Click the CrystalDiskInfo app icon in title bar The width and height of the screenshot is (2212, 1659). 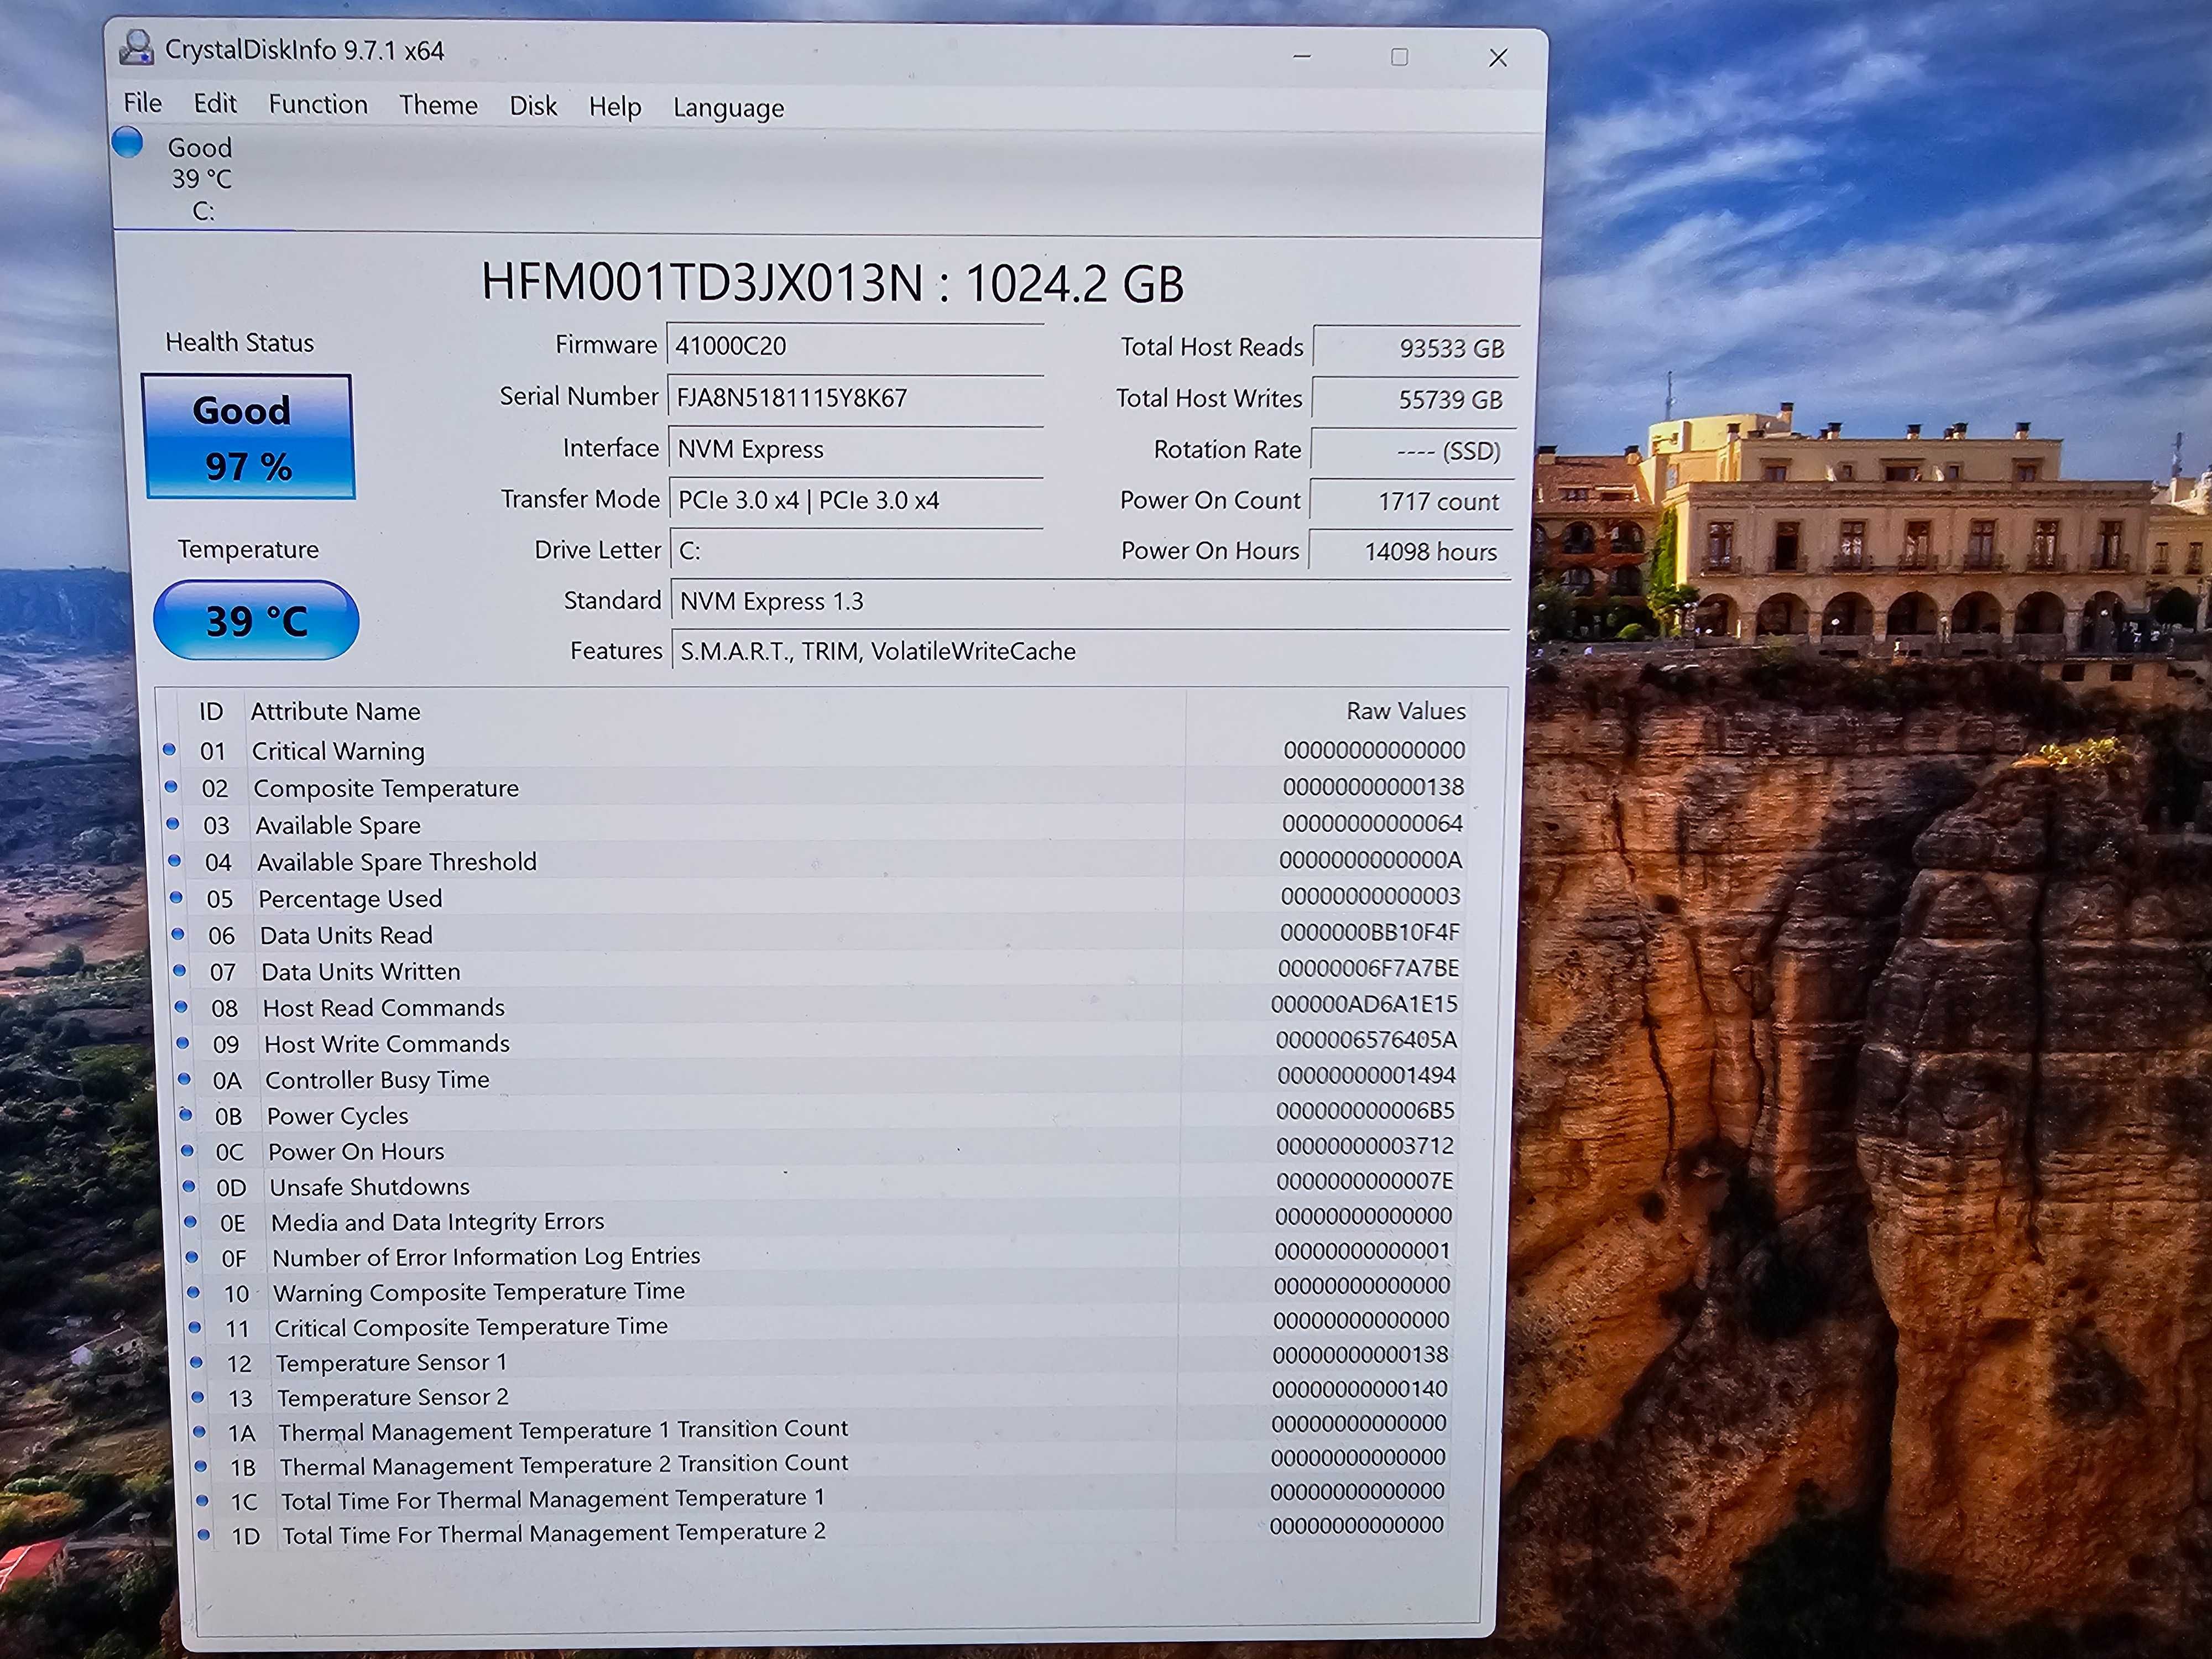[x=136, y=48]
